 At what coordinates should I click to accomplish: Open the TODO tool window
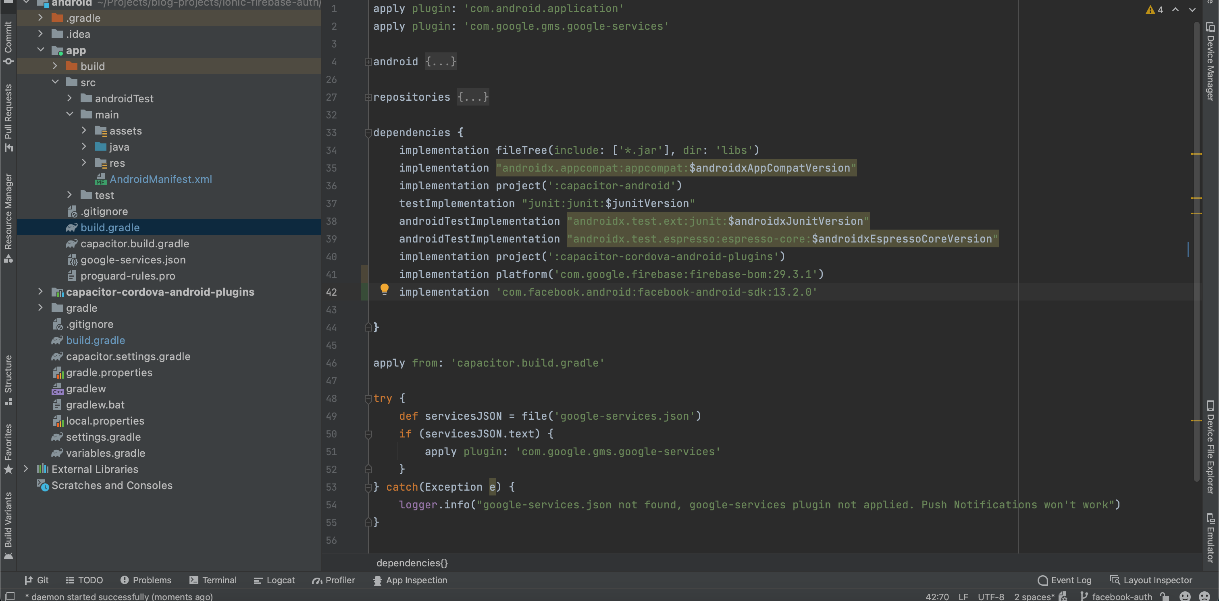[x=84, y=580]
